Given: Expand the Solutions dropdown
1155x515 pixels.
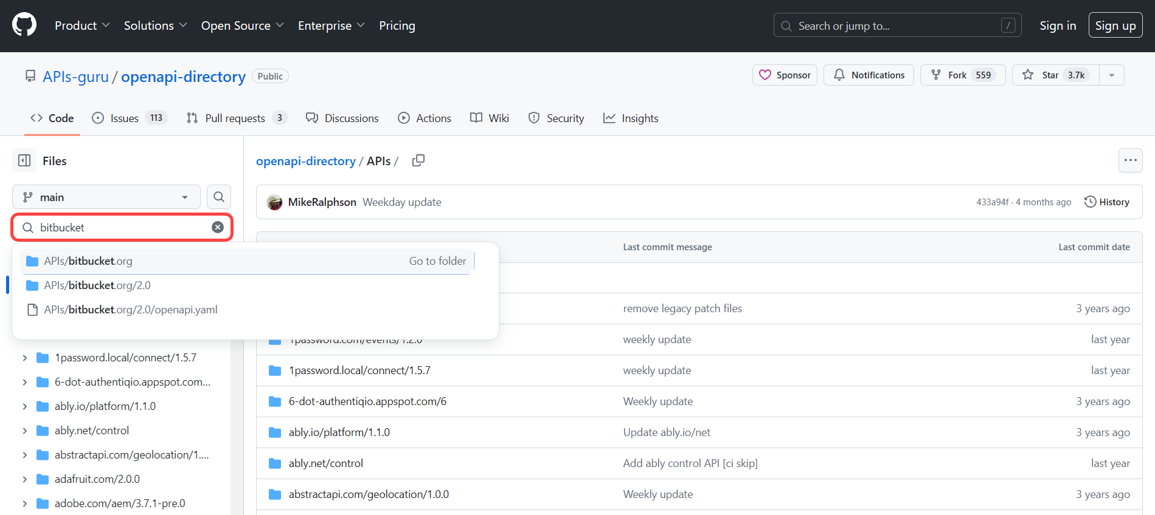Looking at the screenshot, I should (155, 26).
